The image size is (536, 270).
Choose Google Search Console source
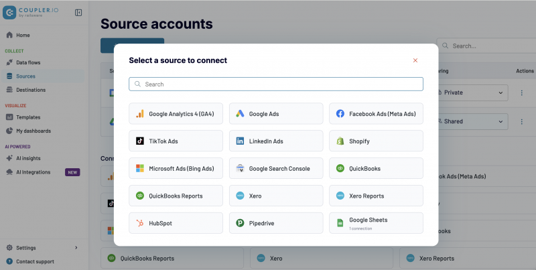(x=276, y=168)
